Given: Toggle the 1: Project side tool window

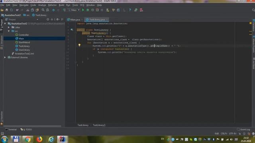Looking at the screenshot, I should tap(2, 25).
